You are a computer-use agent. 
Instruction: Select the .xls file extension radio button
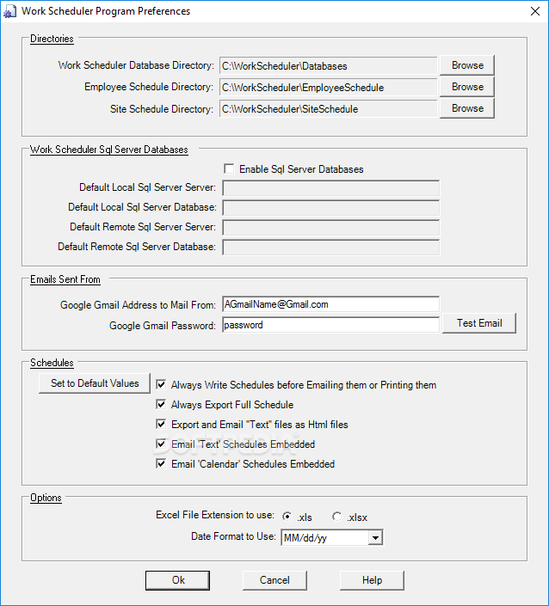pyautogui.click(x=287, y=517)
